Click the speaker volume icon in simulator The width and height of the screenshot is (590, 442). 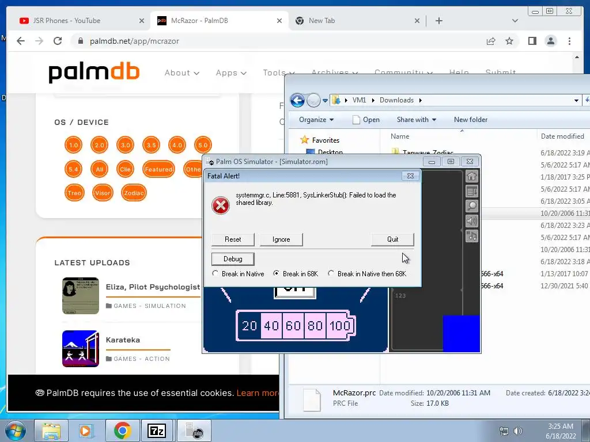pos(472,221)
